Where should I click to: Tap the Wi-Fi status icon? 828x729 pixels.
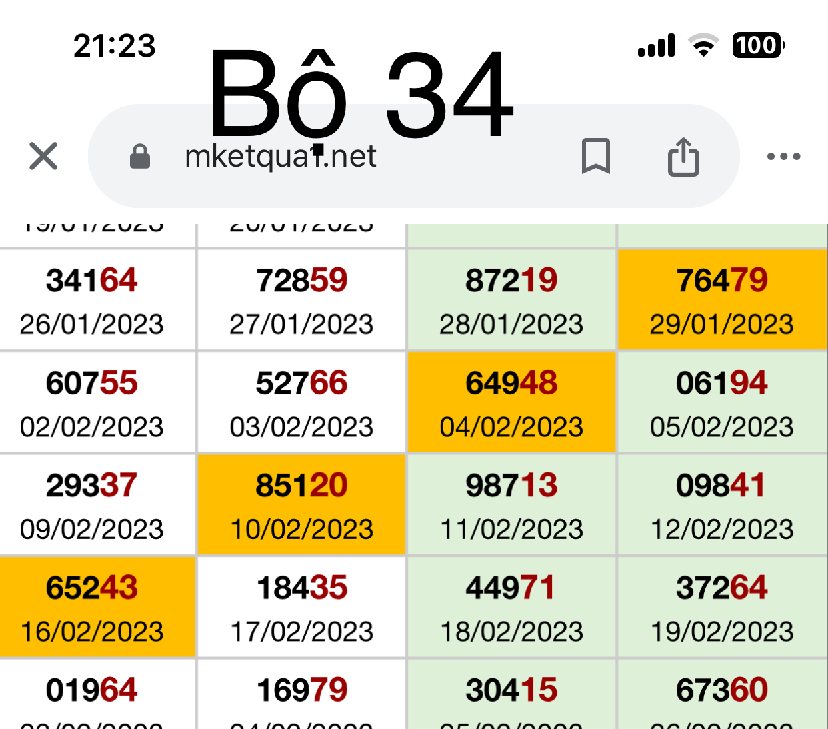(x=703, y=45)
